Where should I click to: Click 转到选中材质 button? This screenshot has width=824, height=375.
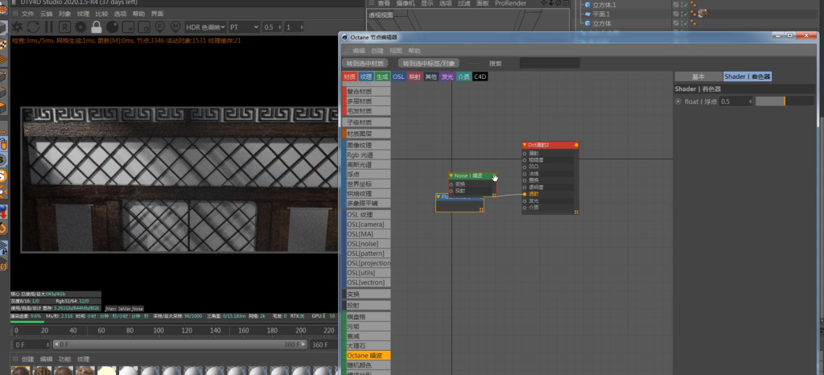click(365, 63)
